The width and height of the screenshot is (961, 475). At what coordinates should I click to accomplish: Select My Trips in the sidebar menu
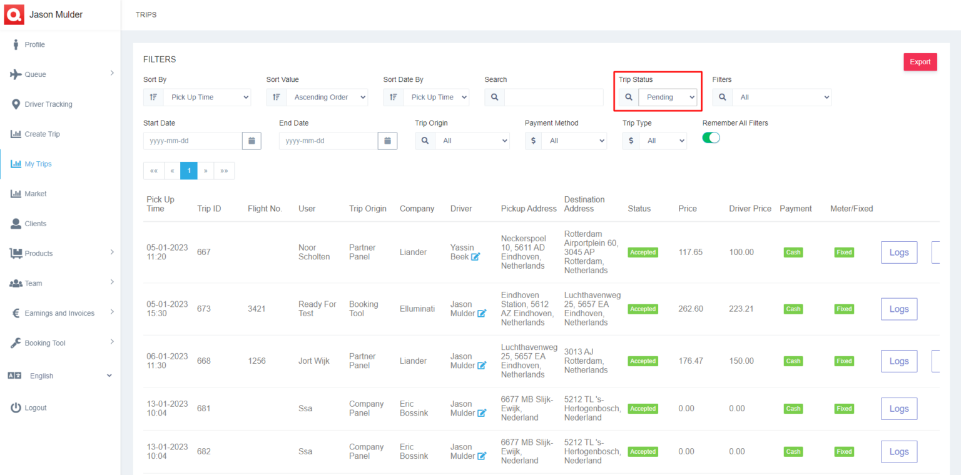click(39, 164)
